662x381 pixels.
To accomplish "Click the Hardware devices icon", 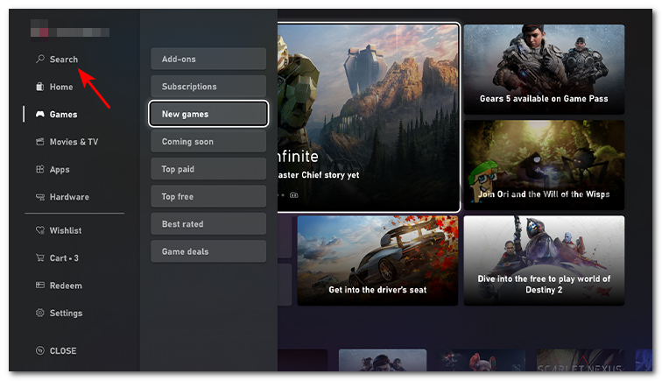I will click(x=39, y=197).
